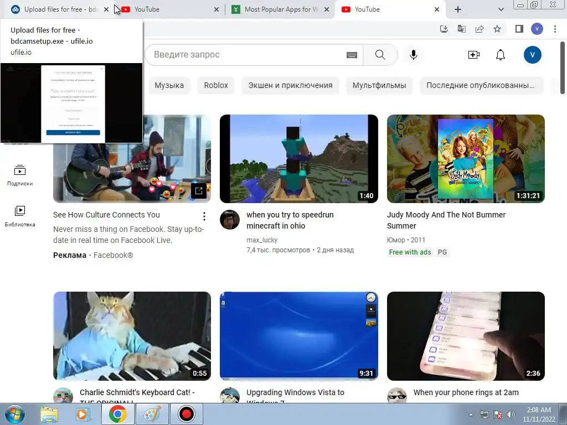Image resolution: width=567 pixels, height=425 pixels.
Task: Open the Create video camera-plus icon
Action: tap(474, 55)
